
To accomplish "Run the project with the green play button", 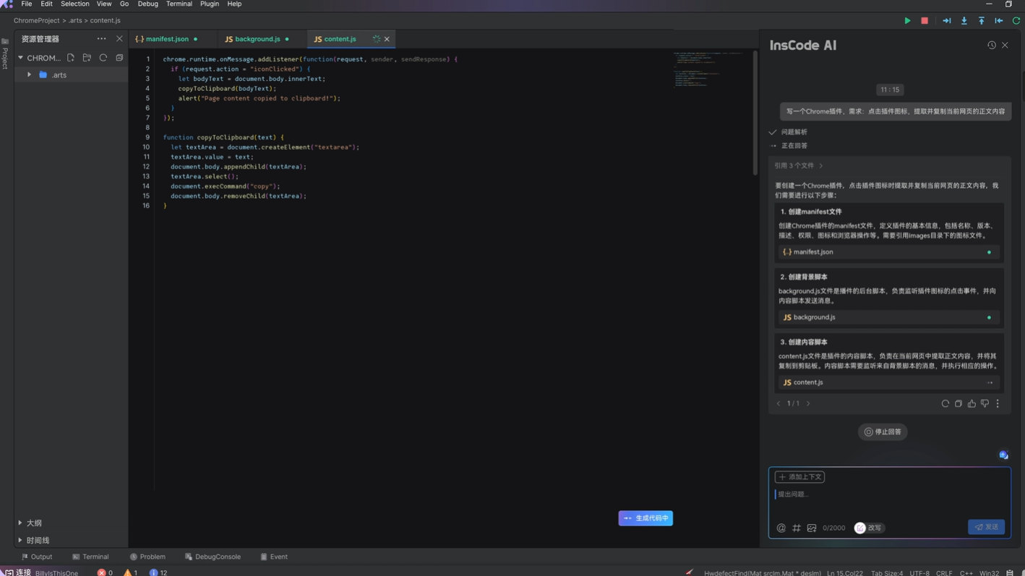I will click(x=907, y=21).
